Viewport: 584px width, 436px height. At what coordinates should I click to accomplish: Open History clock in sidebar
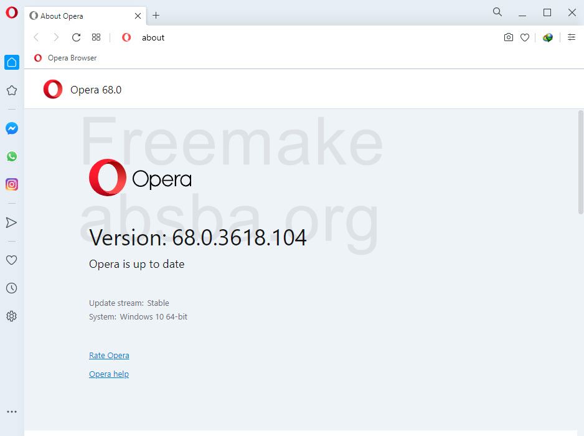[x=12, y=288]
